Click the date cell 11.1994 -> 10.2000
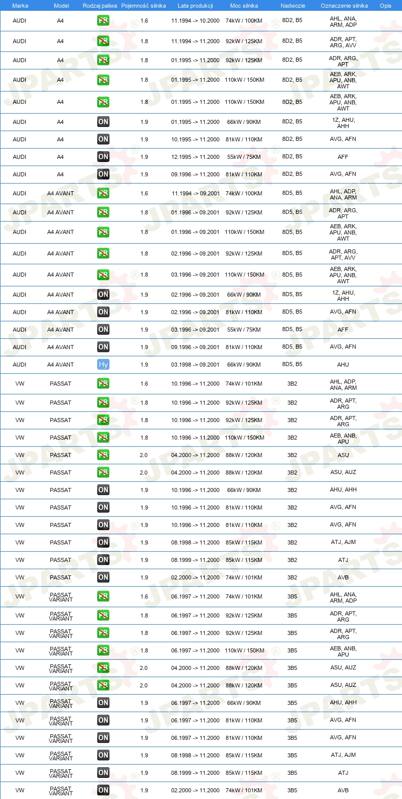 195,22
